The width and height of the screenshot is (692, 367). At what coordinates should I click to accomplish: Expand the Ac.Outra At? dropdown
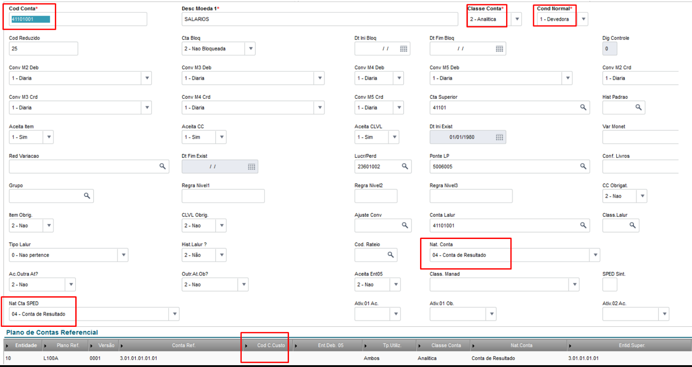(70, 284)
